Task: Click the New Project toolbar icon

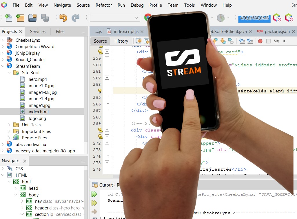Action: (20, 18)
